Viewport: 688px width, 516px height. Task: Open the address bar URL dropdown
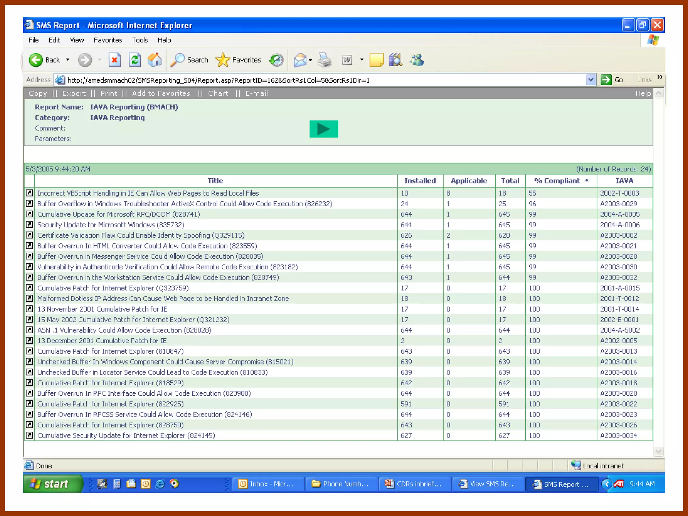point(590,80)
